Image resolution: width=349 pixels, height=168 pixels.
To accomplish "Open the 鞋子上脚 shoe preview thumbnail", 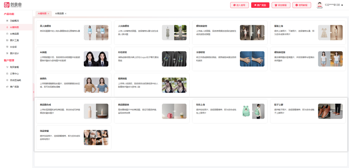I will click(330, 111).
